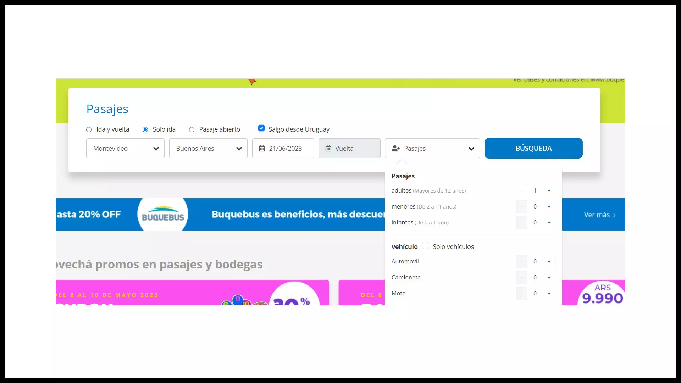The height and width of the screenshot is (383, 681).
Task: Toggle the Solo vehículos checkbox
Action: 426,246
